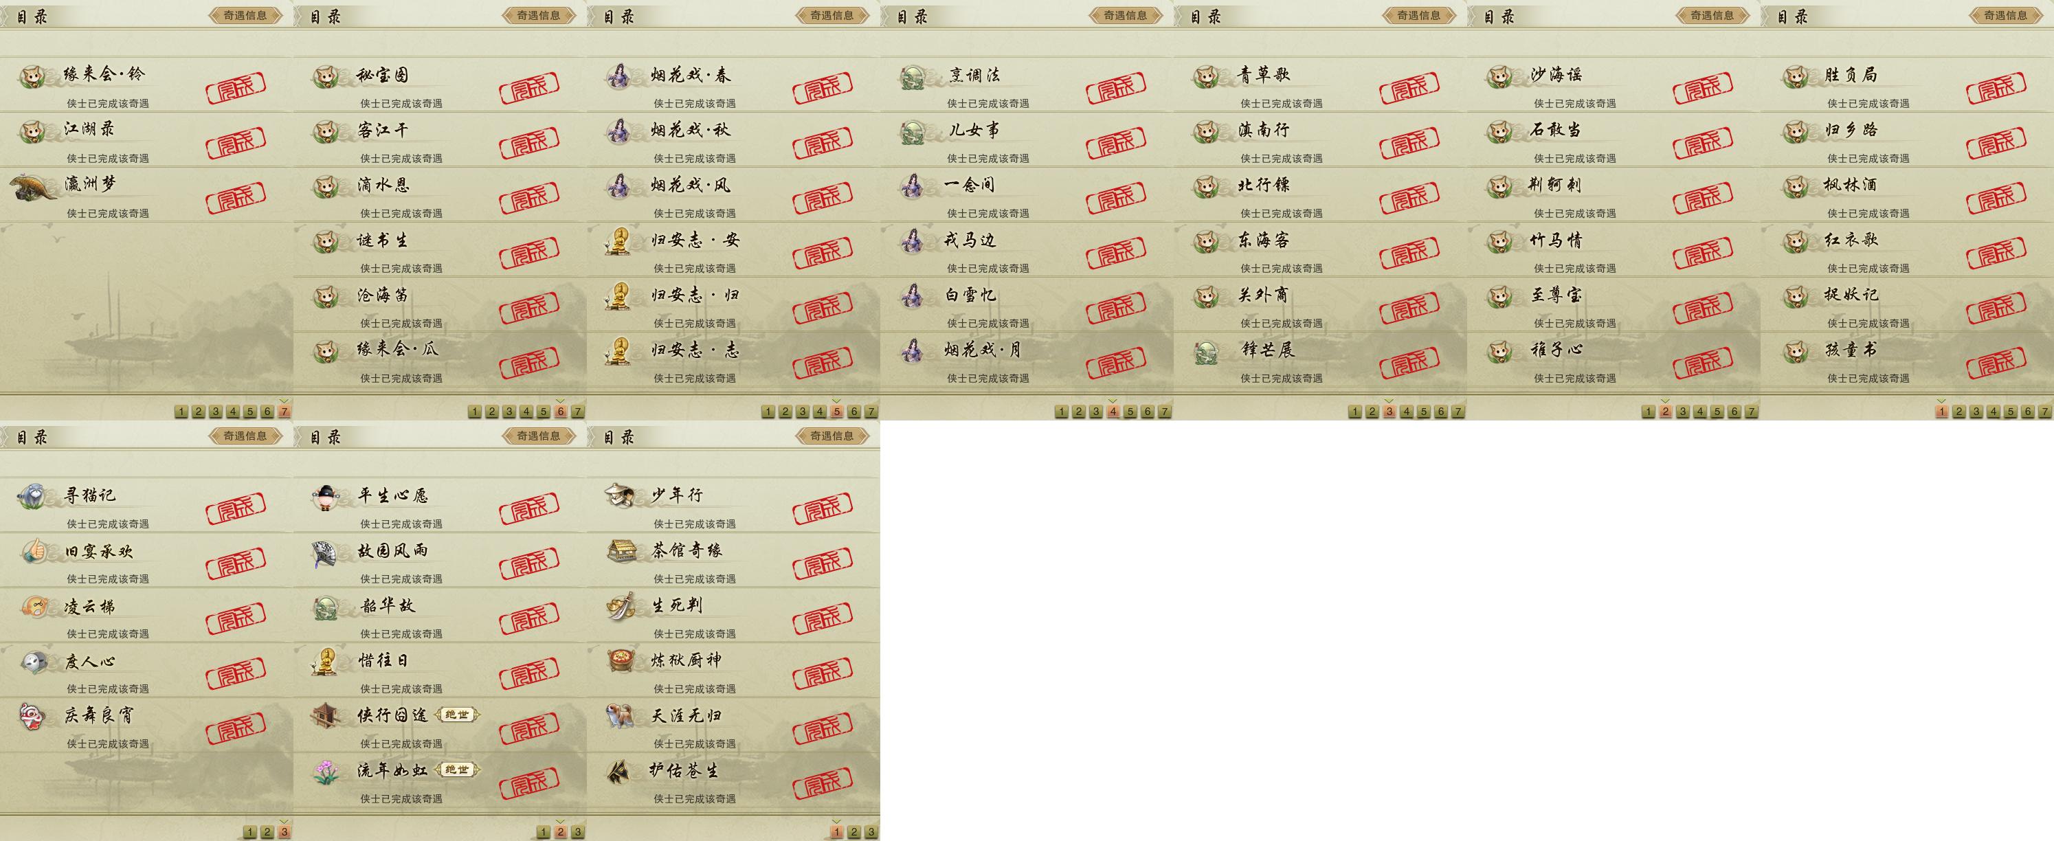Select the purple flower icon for 流年如虹
The width and height of the screenshot is (2054, 841).
[x=326, y=771]
